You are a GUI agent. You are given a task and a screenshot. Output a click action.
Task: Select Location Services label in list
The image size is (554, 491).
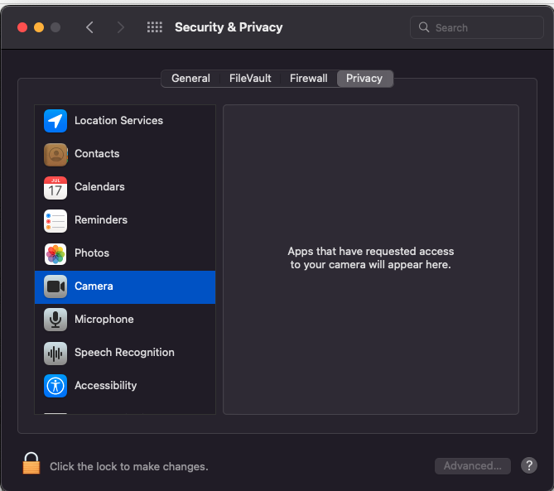click(x=118, y=121)
